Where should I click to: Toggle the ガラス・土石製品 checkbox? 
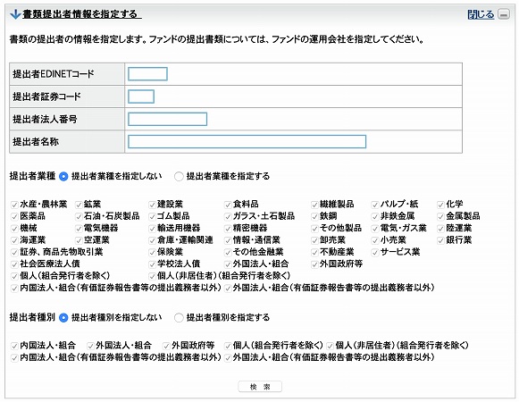228,216
